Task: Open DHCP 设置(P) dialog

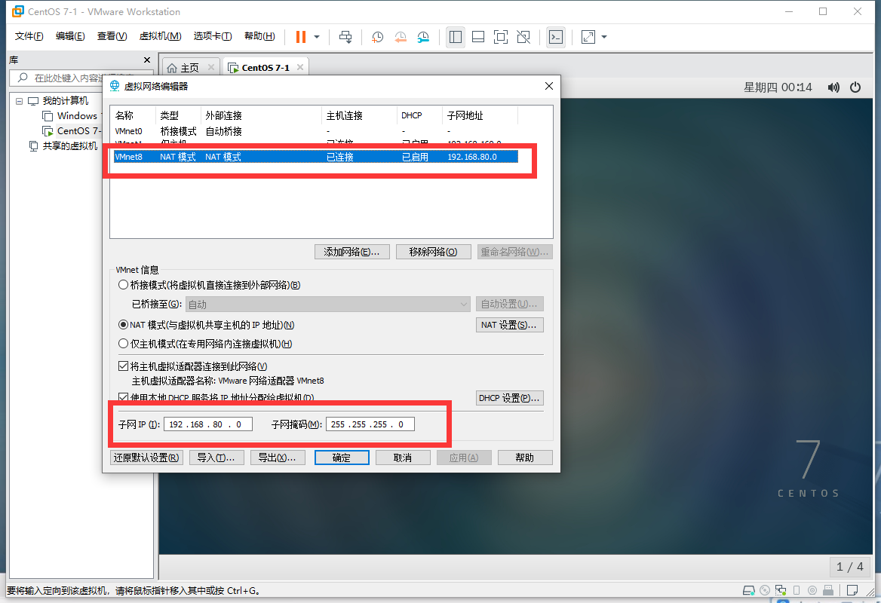Action: click(x=510, y=398)
